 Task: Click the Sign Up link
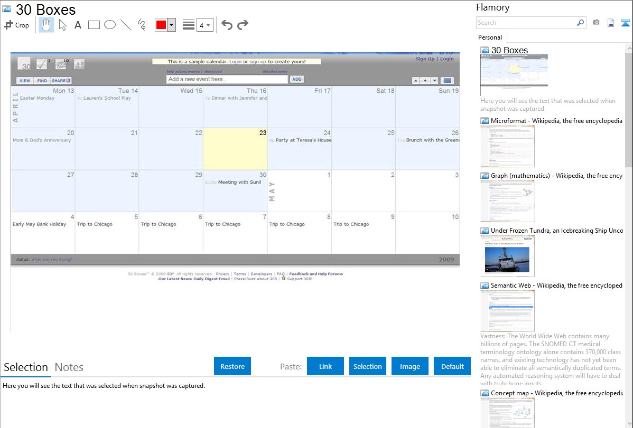(x=425, y=59)
